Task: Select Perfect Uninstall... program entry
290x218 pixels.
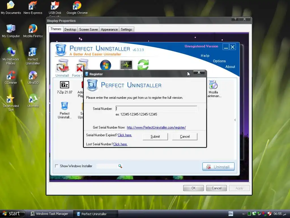Action: [65, 110]
